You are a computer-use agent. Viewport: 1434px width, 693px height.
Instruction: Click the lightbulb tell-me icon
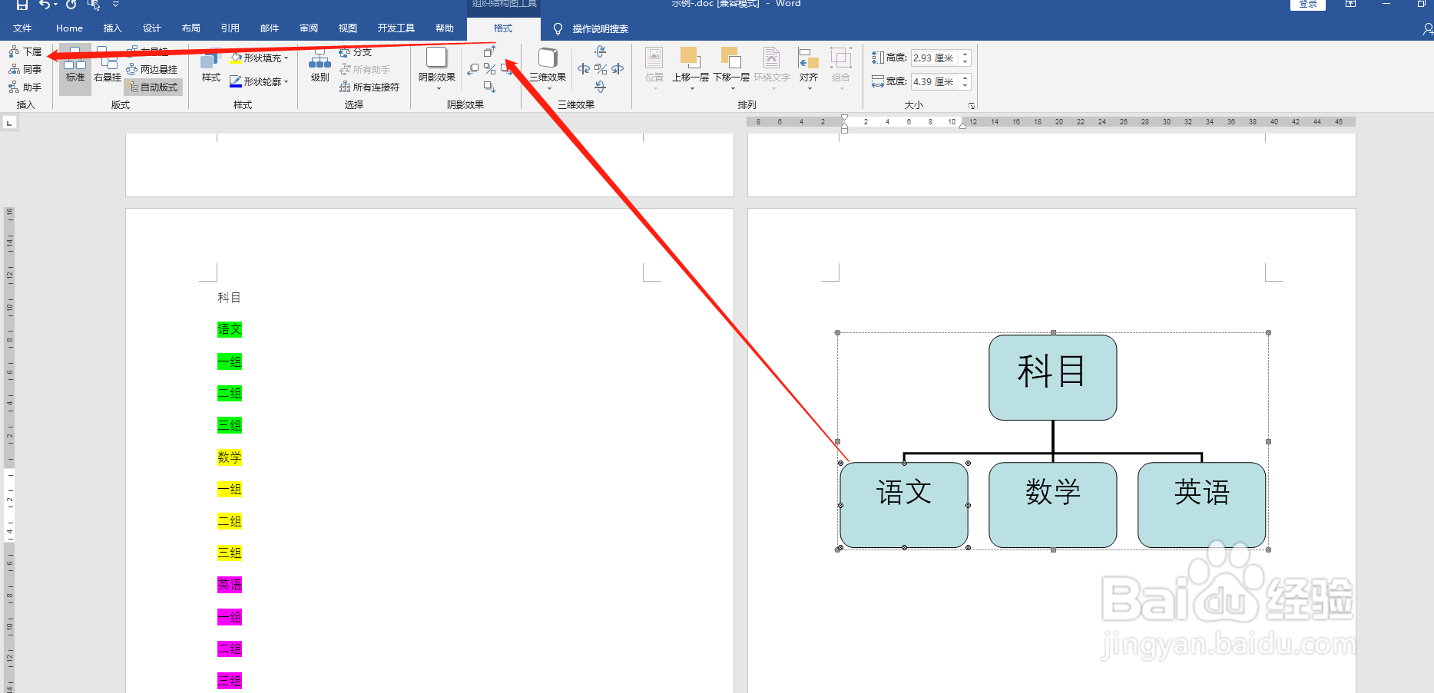558,28
